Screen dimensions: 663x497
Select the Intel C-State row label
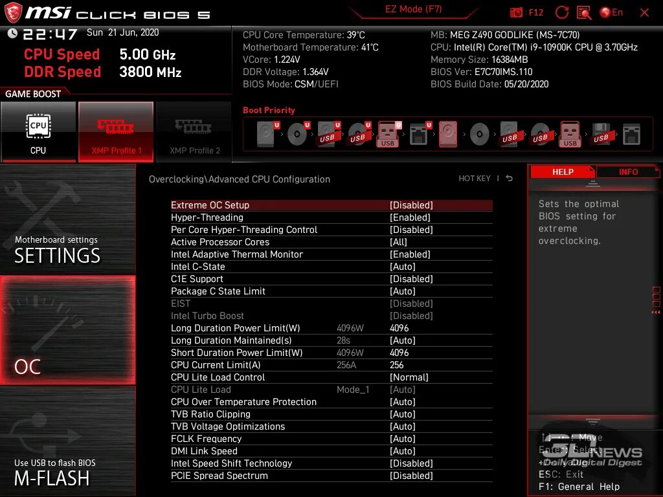click(198, 266)
